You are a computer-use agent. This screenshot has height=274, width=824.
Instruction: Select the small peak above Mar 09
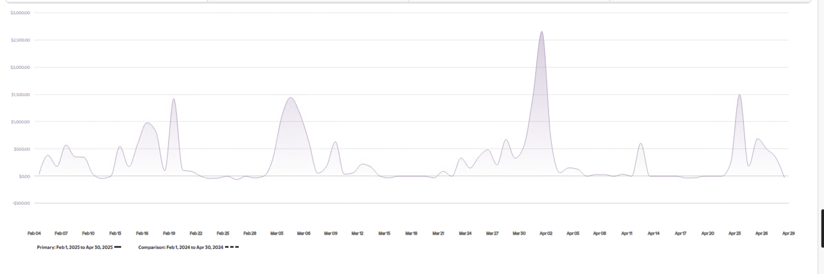[335, 142]
